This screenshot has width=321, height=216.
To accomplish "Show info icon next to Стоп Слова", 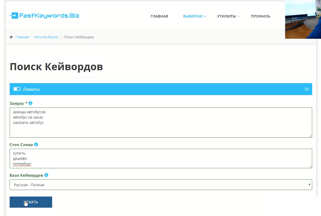I will pyautogui.click(x=36, y=144).
